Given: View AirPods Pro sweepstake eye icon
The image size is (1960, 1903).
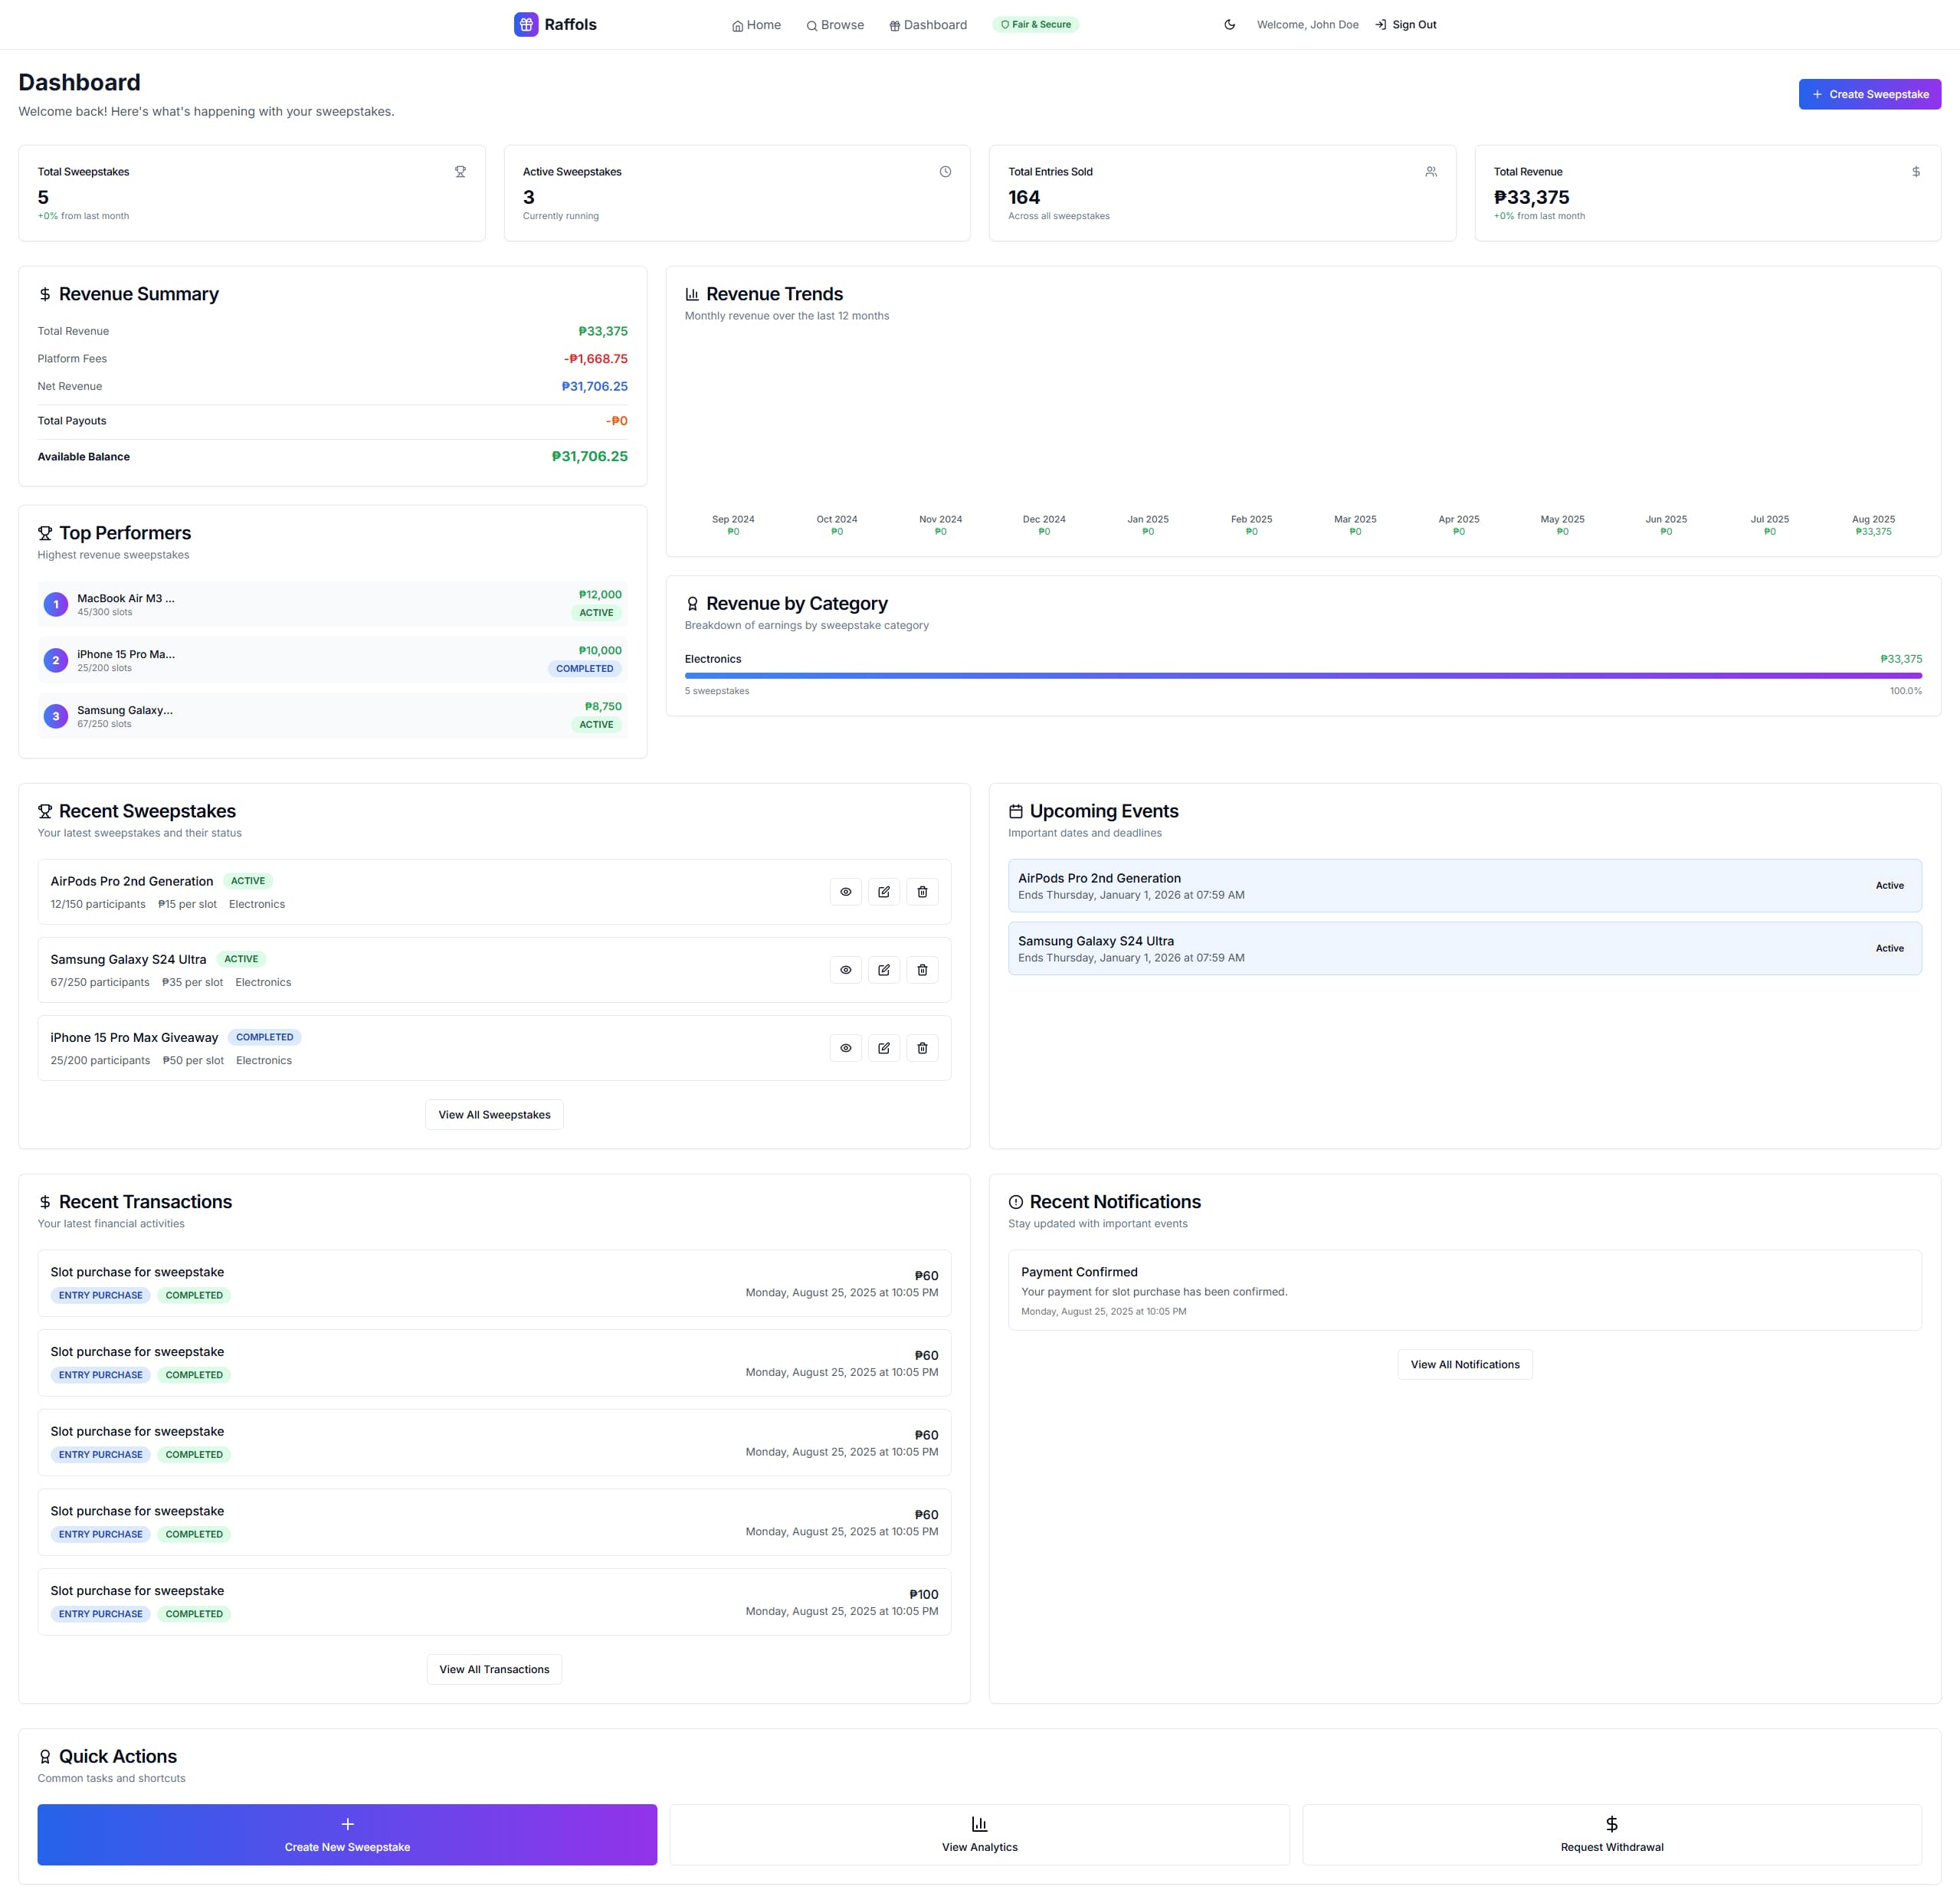Looking at the screenshot, I should 845,892.
